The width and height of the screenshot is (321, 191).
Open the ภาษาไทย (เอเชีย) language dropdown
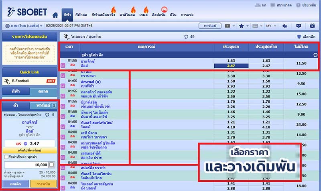[24, 26]
